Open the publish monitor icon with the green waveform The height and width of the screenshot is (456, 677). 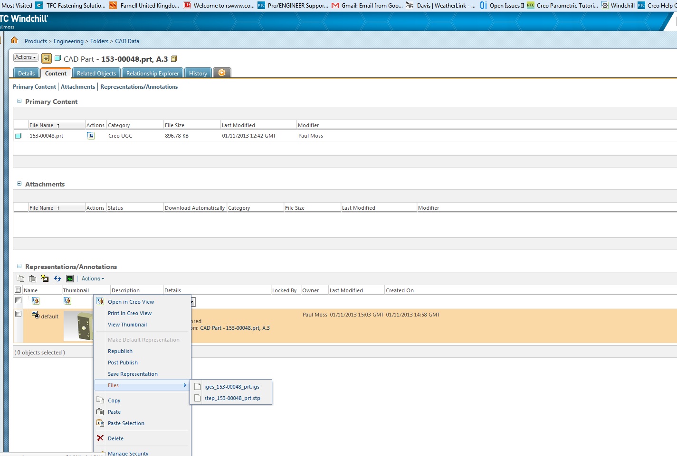pyautogui.click(x=70, y=279)
